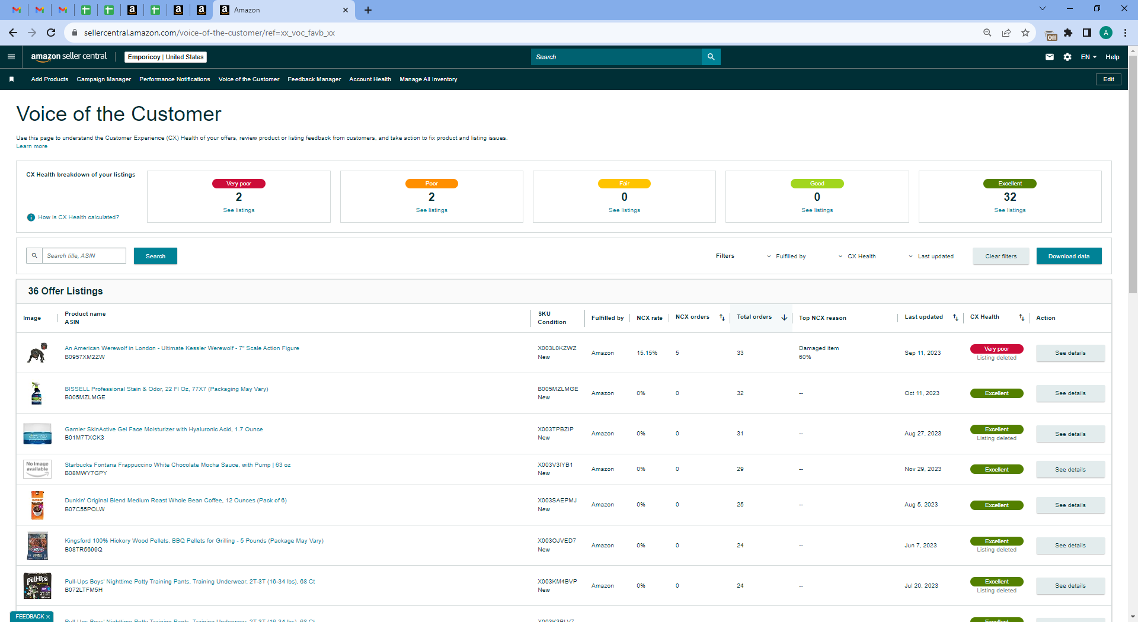The width and height of the screenshot is (1138, 622).
Task: Bookmark this page with the star icon
Action: (x=1025, y=33)
